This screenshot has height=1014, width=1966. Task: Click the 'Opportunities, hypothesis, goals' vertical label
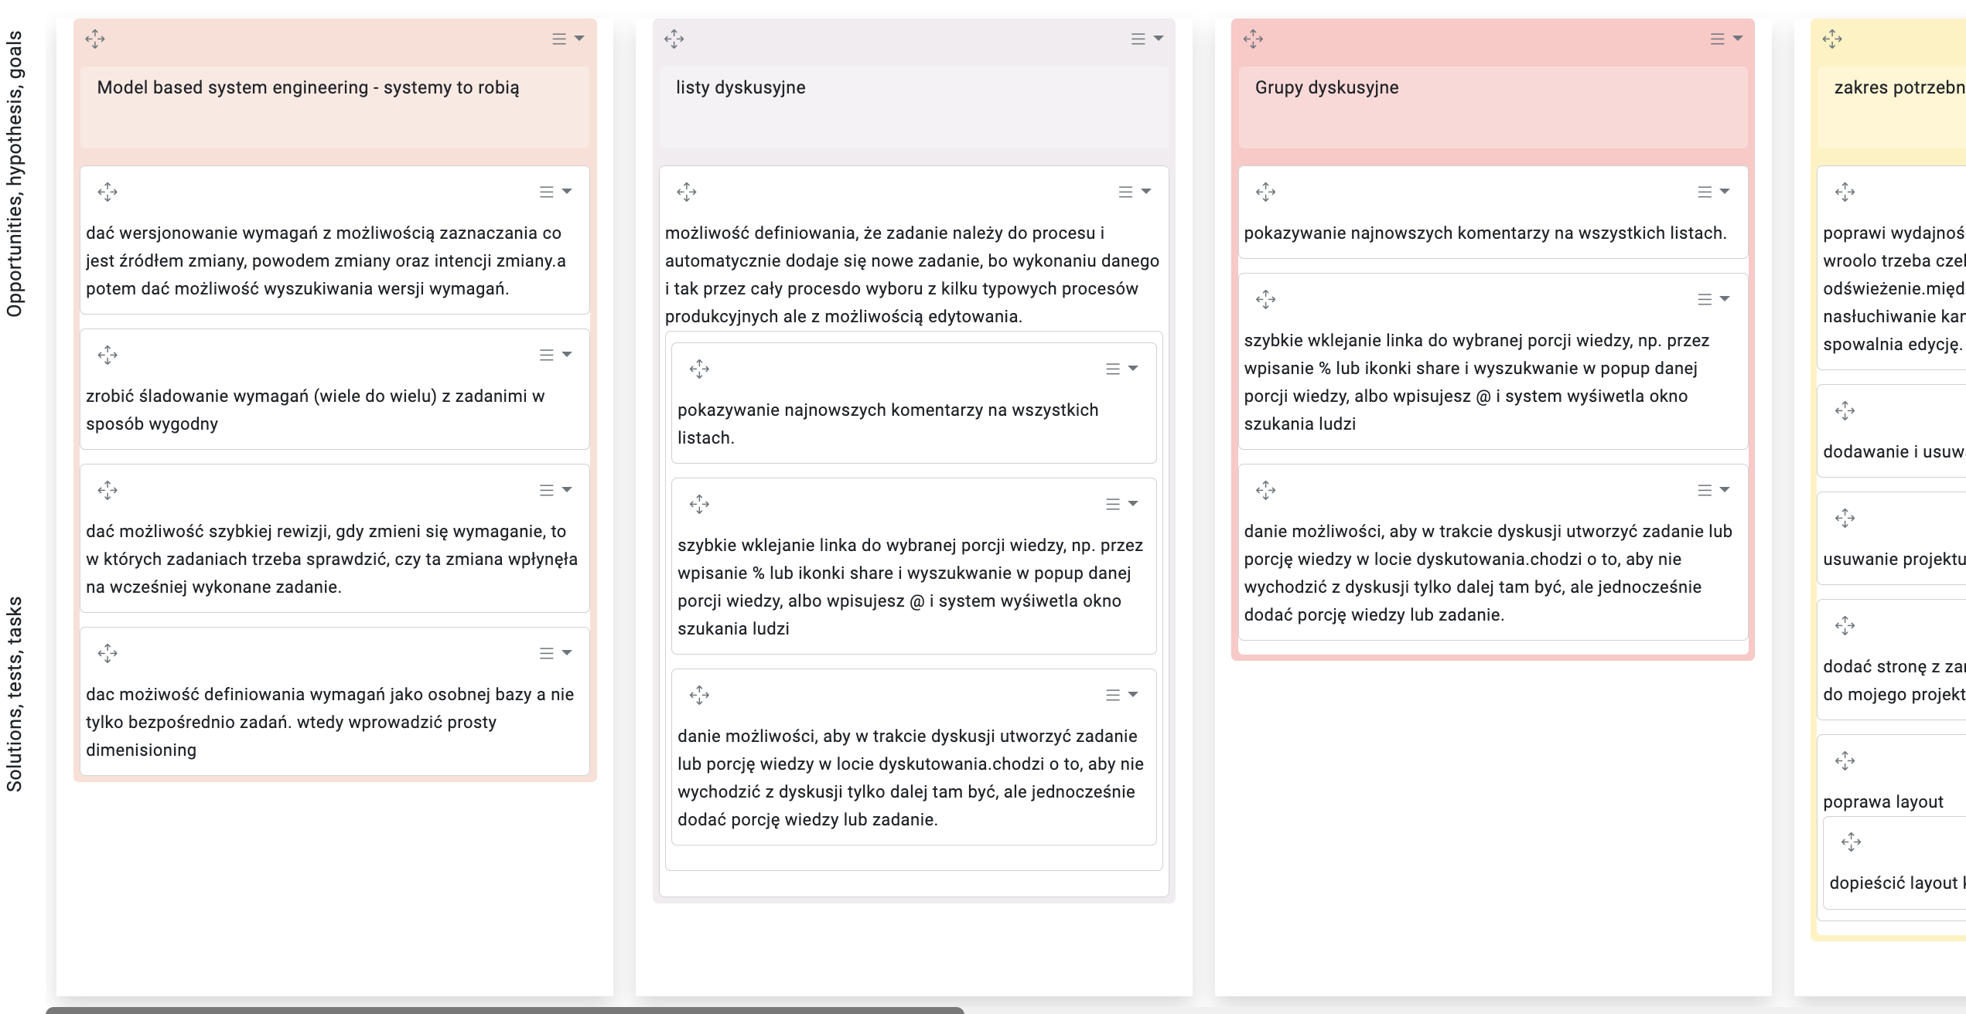[x=15, y=174]
